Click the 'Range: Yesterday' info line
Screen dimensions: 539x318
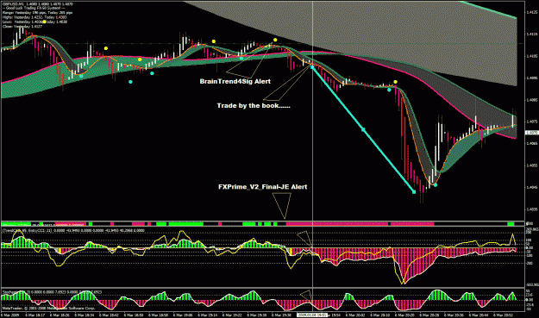point(37,13)
